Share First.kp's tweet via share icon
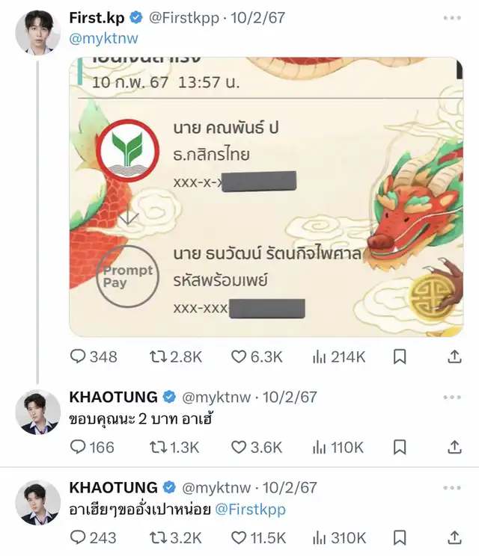Image resolution: width=479 pixels, height=556 pixels. [454, 357]
